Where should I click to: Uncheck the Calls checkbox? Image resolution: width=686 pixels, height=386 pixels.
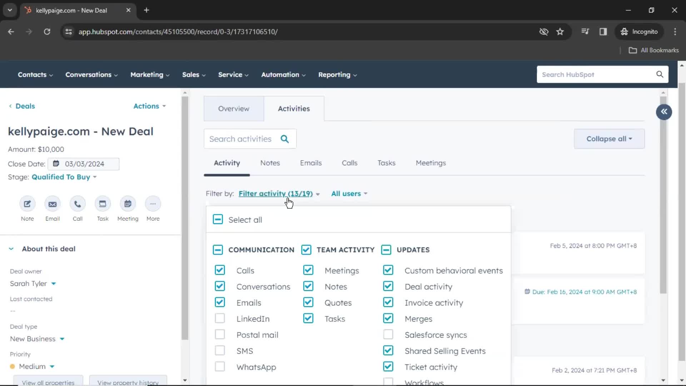click(x=220, y=270)
